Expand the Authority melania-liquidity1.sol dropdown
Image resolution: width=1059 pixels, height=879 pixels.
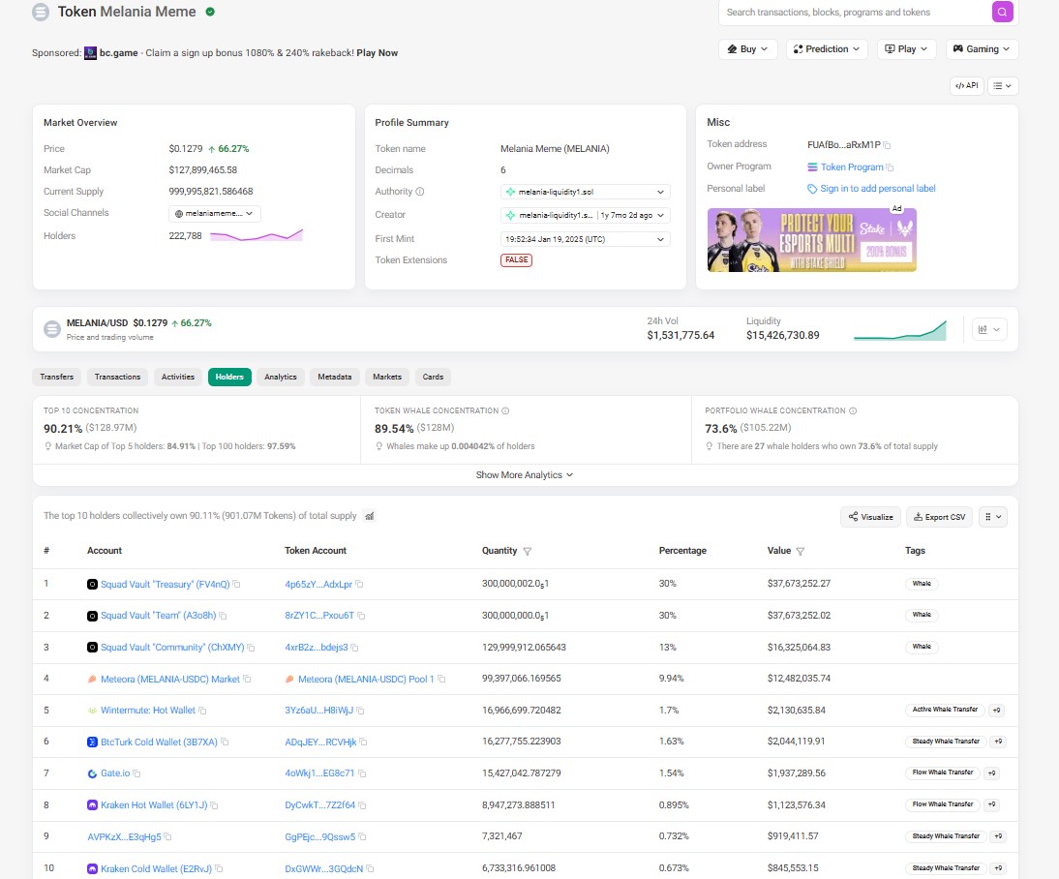pyautogui.click(x=586, y=192)
